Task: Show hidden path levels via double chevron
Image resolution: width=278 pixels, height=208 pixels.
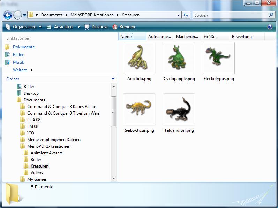Action: pyautogui.click(x=37, y=15)
